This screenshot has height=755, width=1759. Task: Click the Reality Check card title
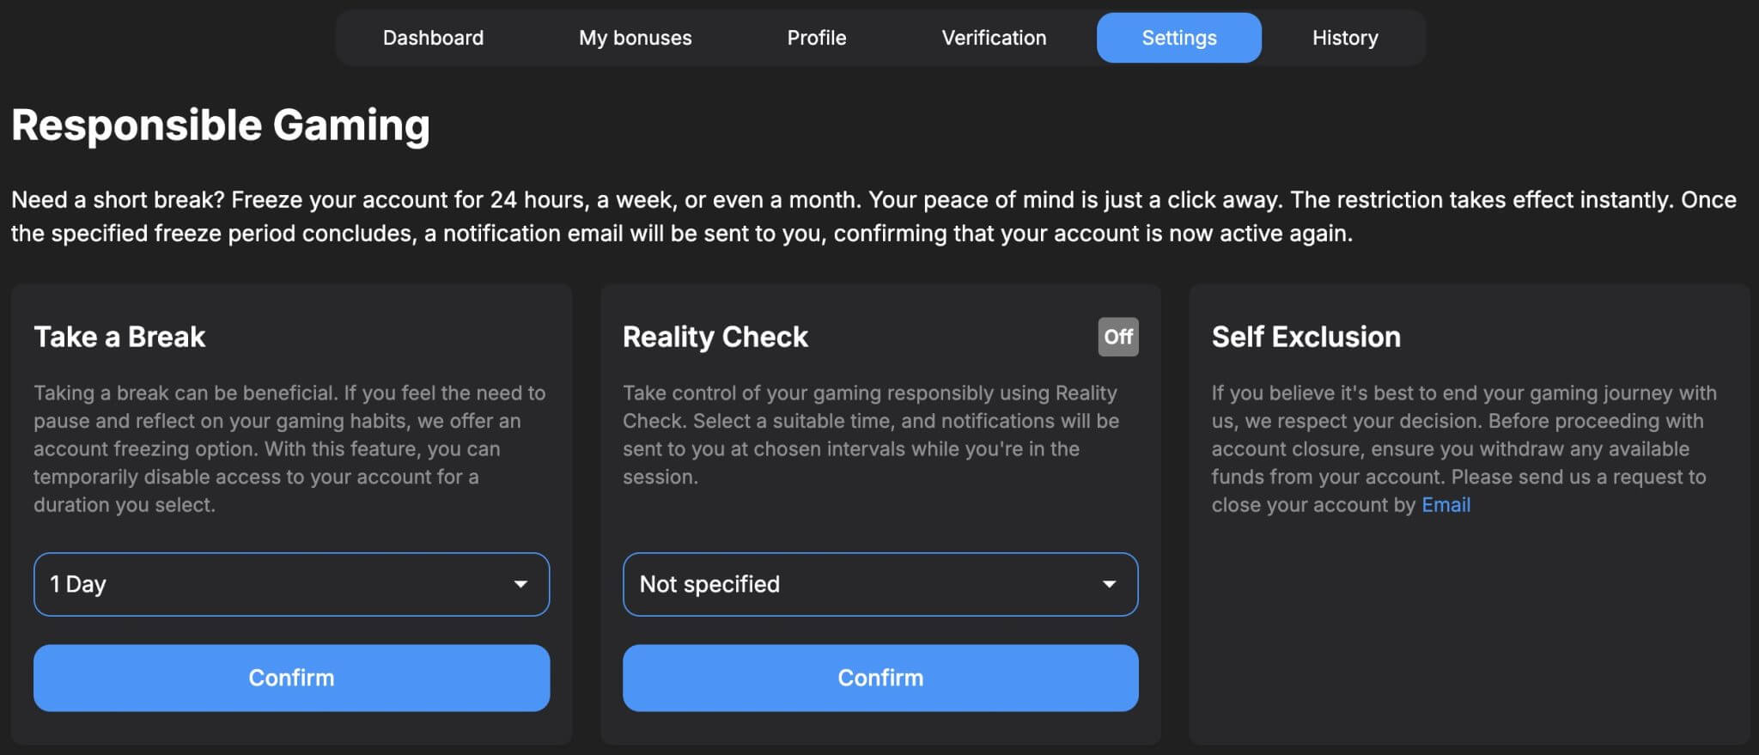tap(715, 337)
